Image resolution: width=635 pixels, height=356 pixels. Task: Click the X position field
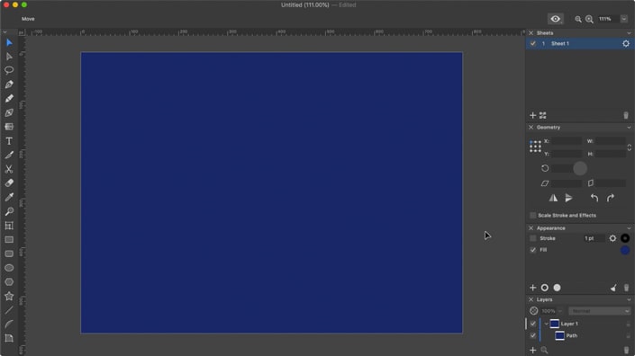tap(567, 141)
